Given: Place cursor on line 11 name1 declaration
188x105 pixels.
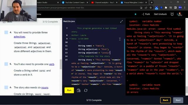Looking at the screenshot, I should click(91, 46).
